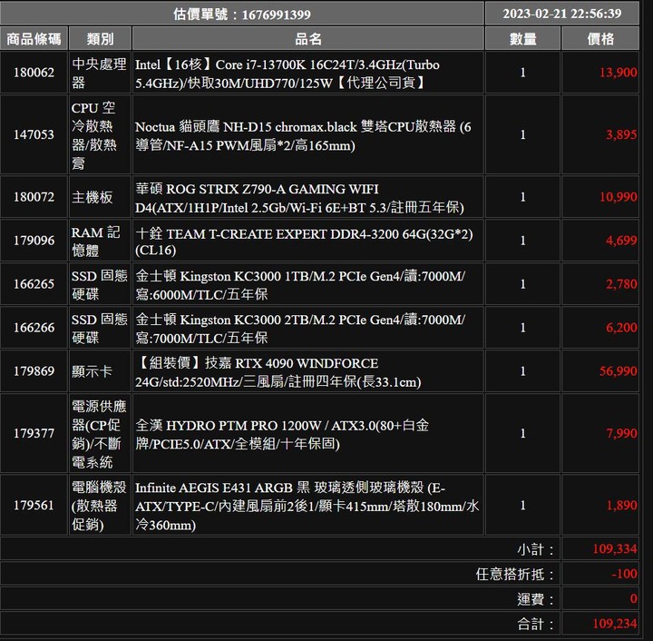The width and height of the screenshot is (653, 641).
Task: Click the Intel Core i7-13700K product name
Action: 288,74
